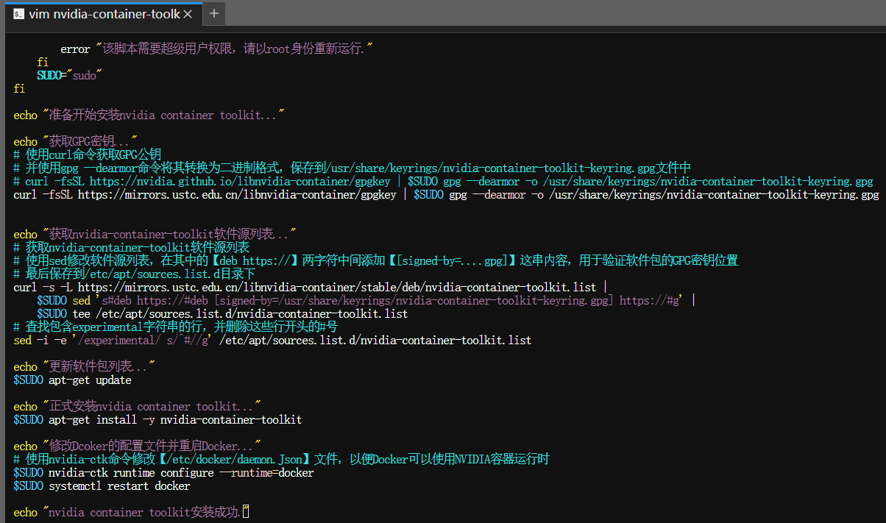Click the comment about experimental string lines
Viewport: 886px width, 523px height.
[x=175, y=327]
